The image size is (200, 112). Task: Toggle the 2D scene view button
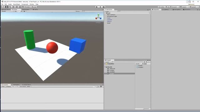[16, 11]
